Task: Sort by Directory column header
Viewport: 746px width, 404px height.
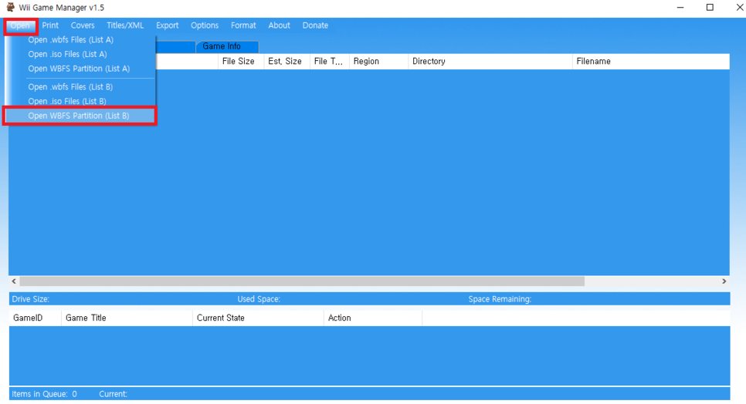Action: [490, 61]
